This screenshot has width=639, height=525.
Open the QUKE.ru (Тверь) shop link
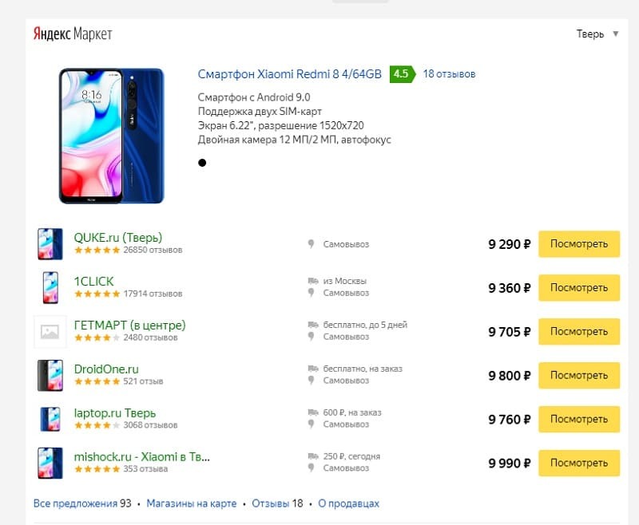[117, 238]
